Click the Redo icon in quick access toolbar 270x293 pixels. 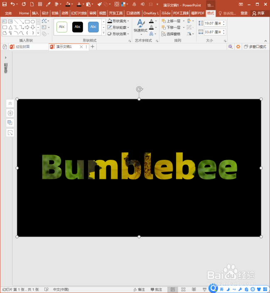coord(24,4)
